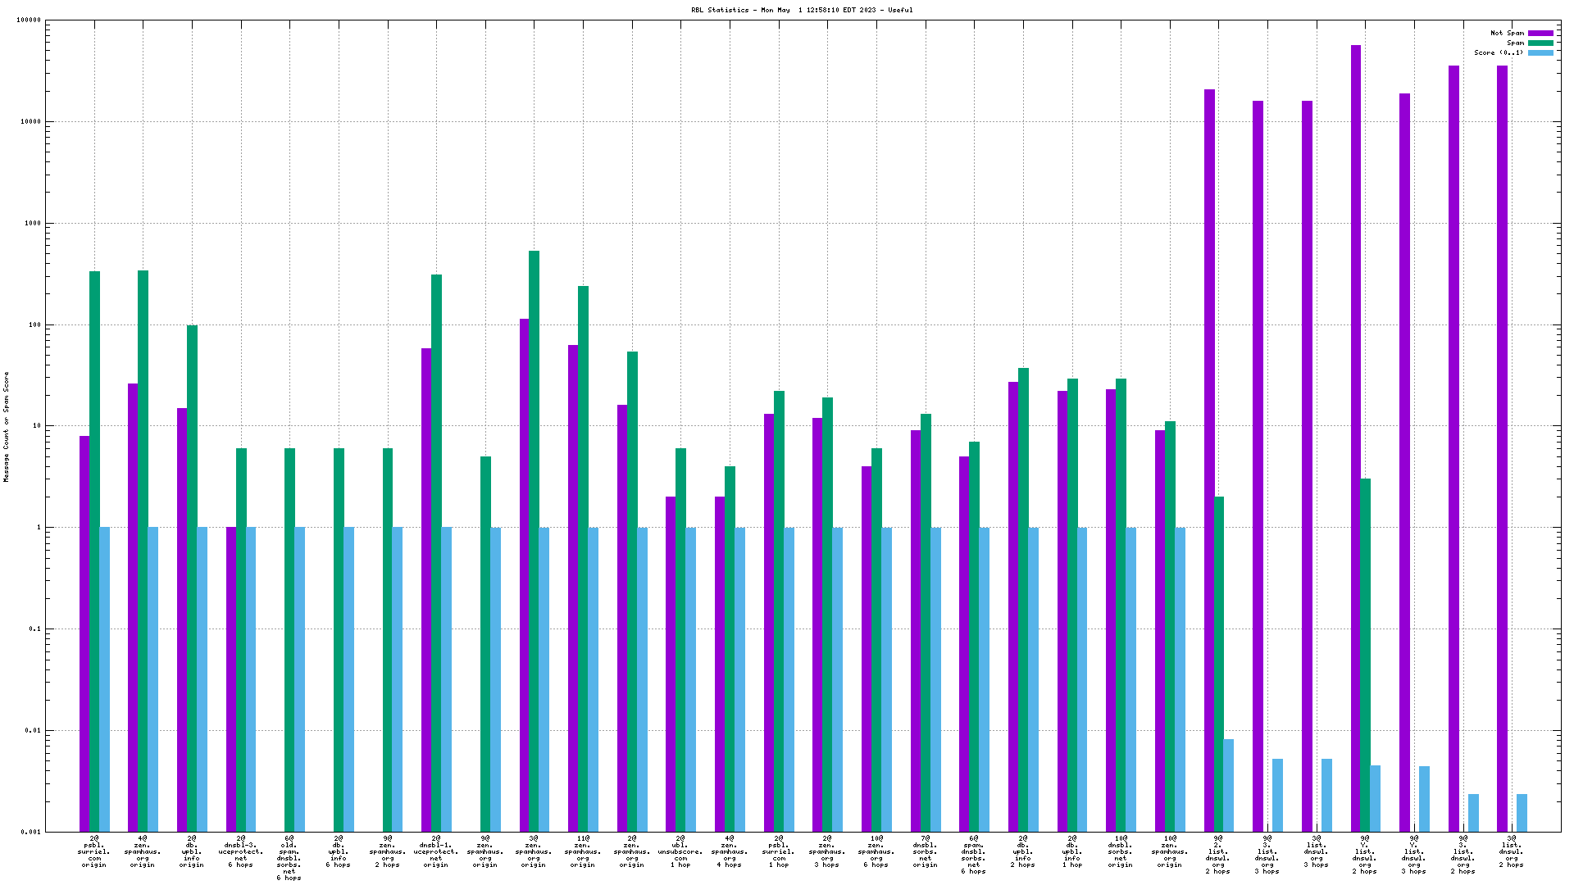Screen dimensions: 1574x885
Task: Click the ubl.unsubscore.com 1 hop label
Action: click(x=680, y=851)
